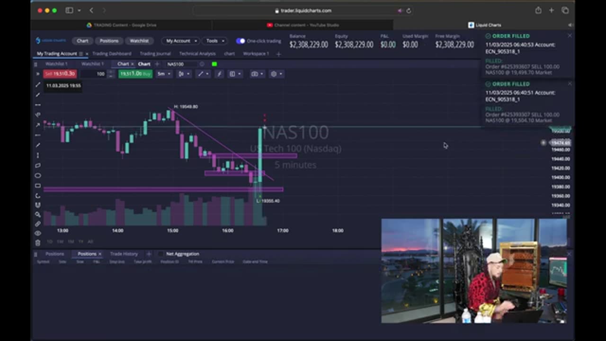The image size is (606, 341).
Task: Toggle drawings visibility with eye icon
Action: [x=38, y=233]
